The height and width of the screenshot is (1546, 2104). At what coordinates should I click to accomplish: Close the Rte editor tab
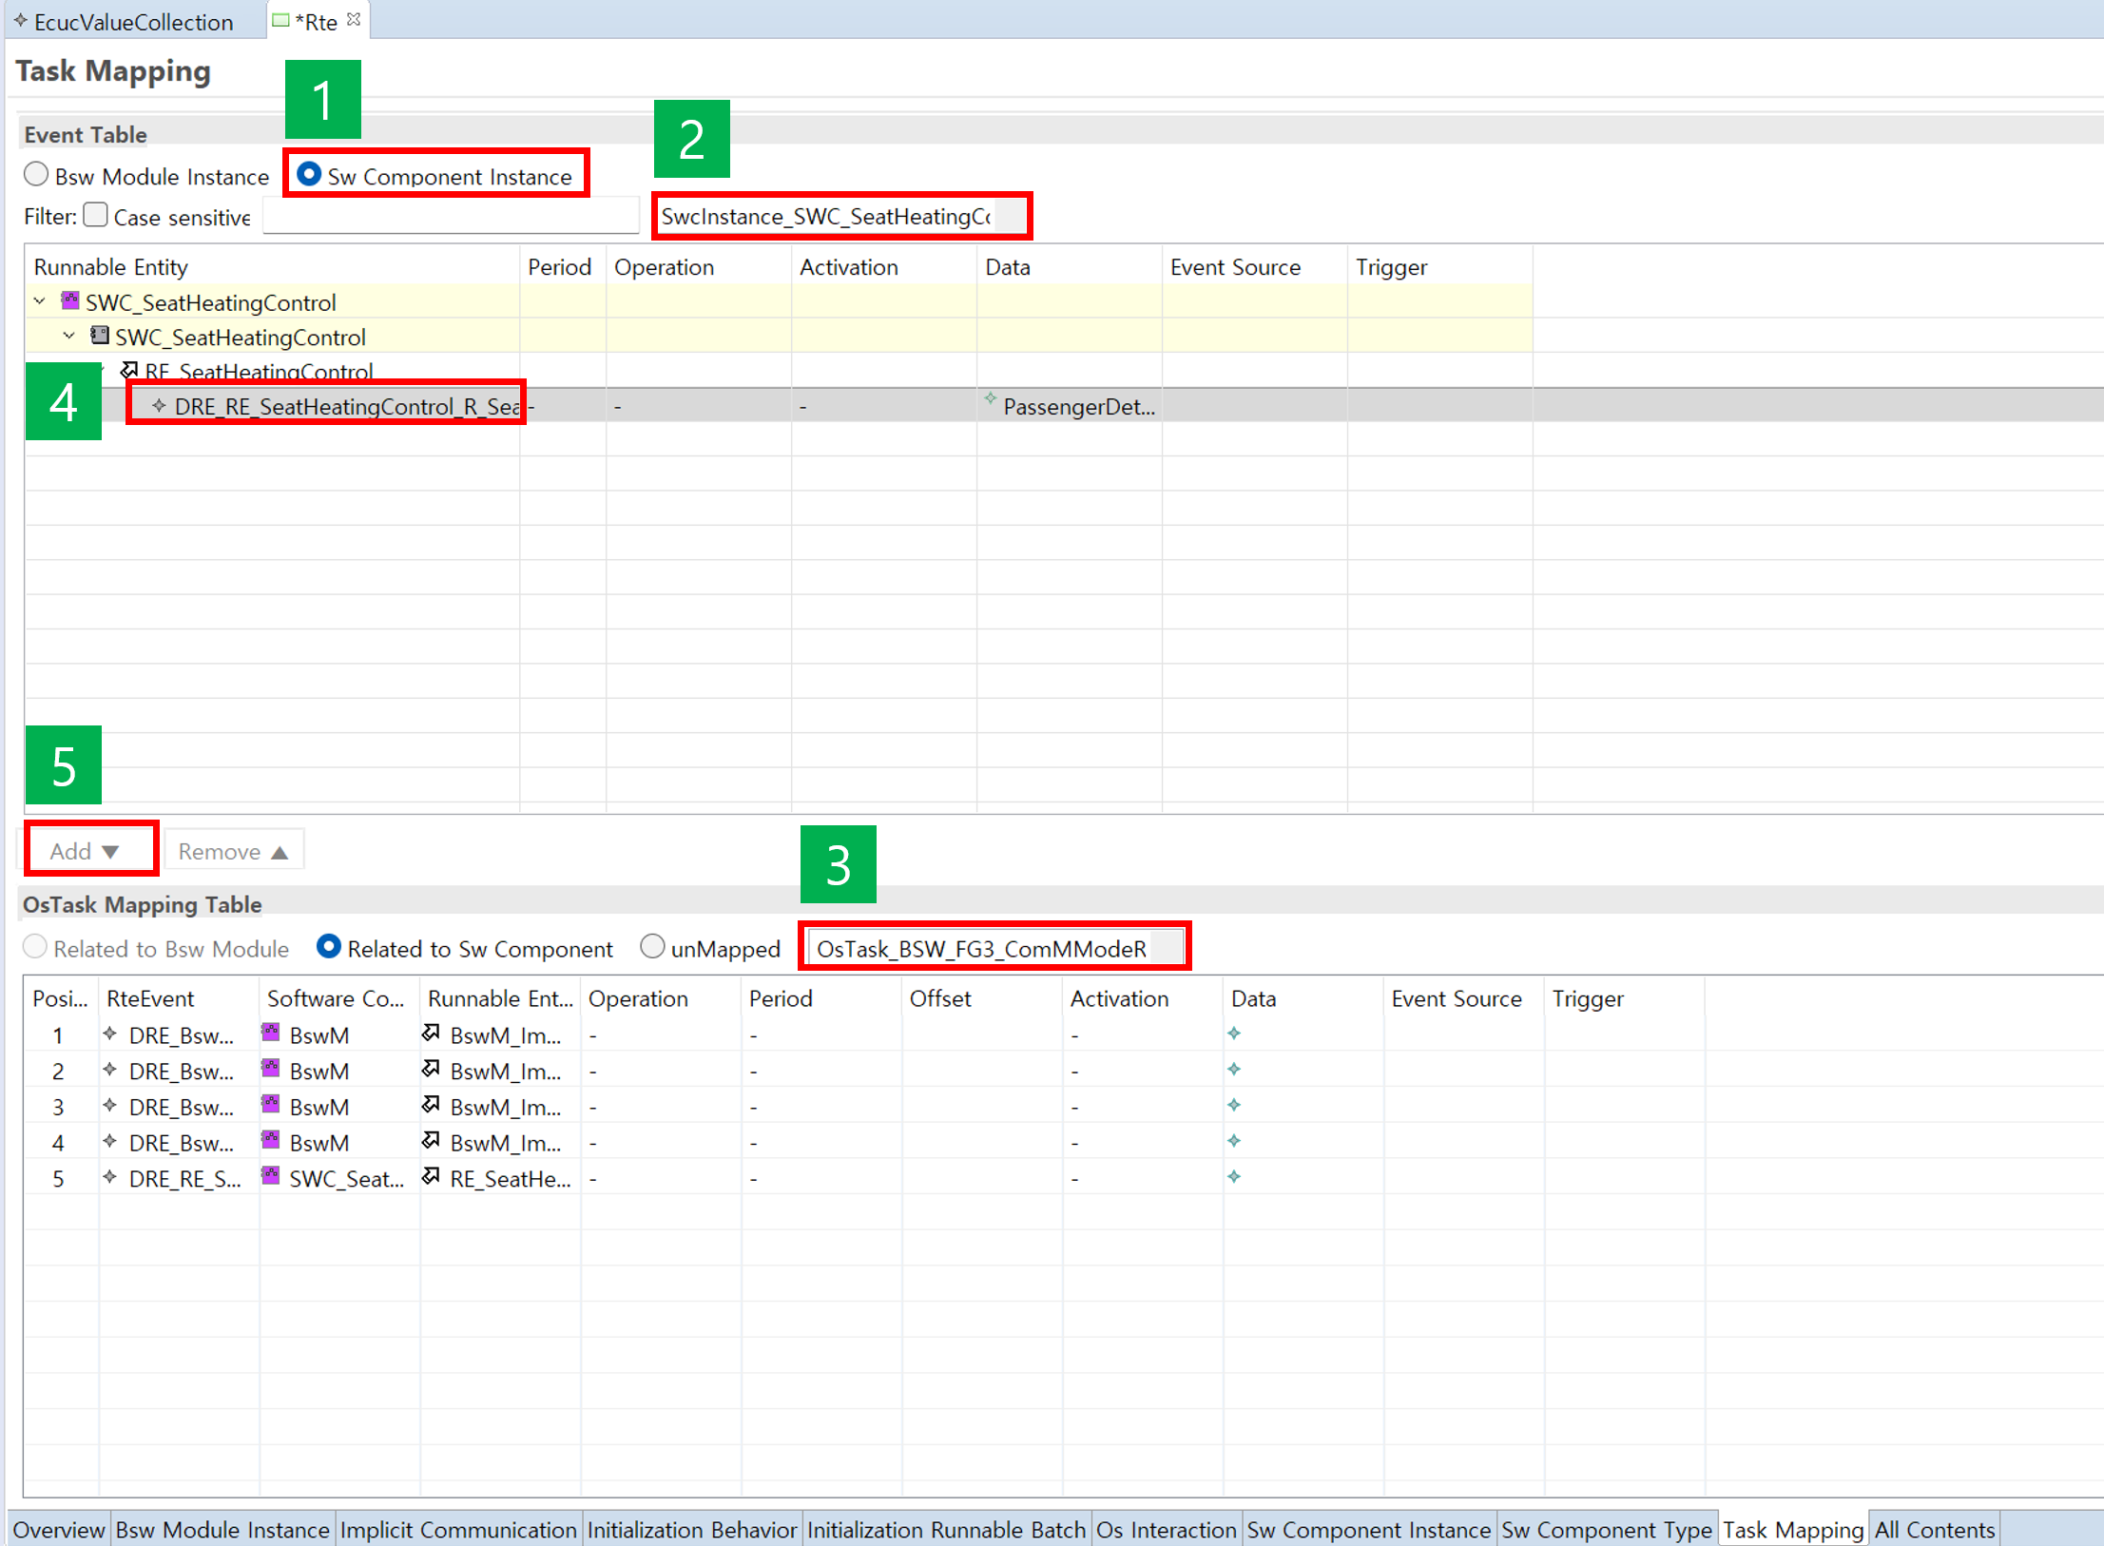[354, 20]
